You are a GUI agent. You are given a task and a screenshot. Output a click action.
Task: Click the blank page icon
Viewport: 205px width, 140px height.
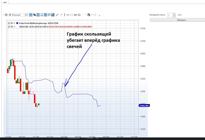(42, 15)
